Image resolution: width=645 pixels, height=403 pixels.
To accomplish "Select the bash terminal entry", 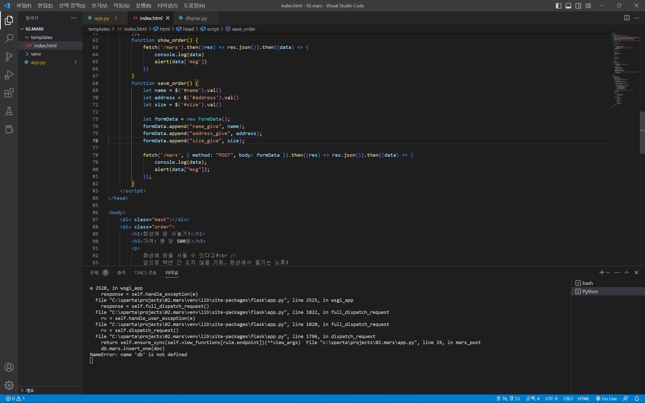I will [x=608, y=283].
